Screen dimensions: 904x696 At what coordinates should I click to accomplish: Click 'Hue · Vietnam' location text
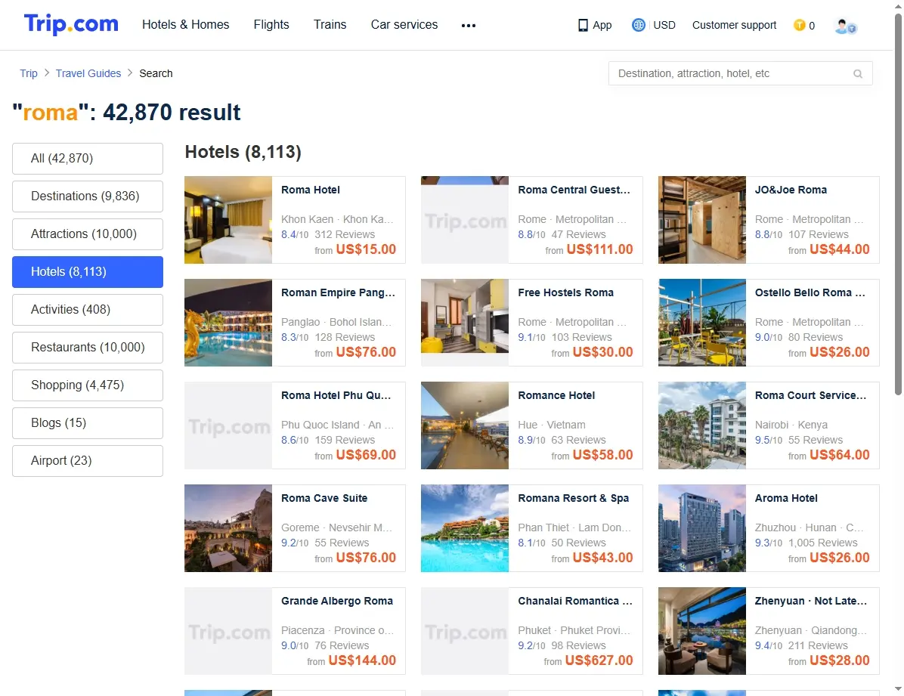(x=551, y=425)
